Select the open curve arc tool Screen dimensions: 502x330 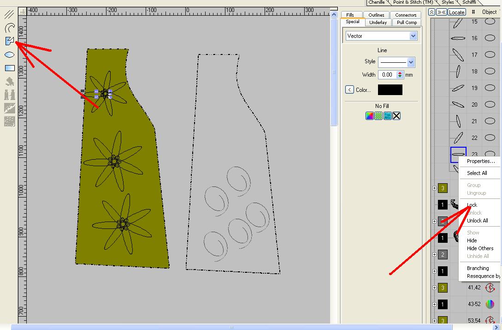[9, 29]
